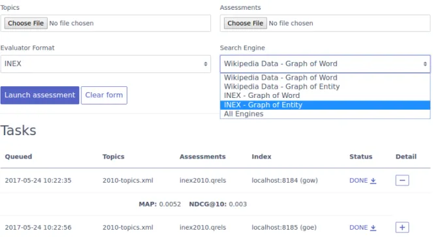Click DONE link for the goe task
Viewport: 433px width, 237px height.
[359, 228]
